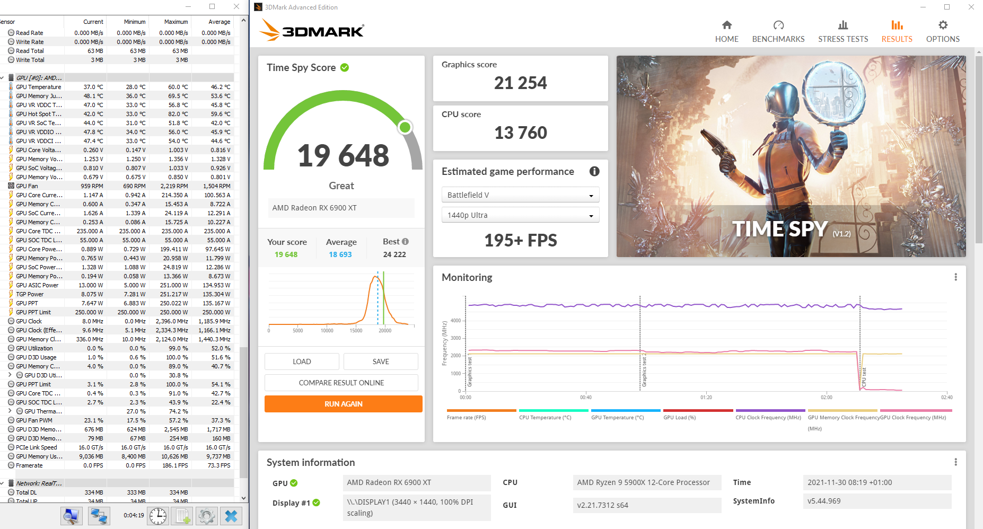The width and height of the screenshot is (983, 529).
Task: Toggle the GPU Load (%) legend swatch
Action: click(698, 410)
